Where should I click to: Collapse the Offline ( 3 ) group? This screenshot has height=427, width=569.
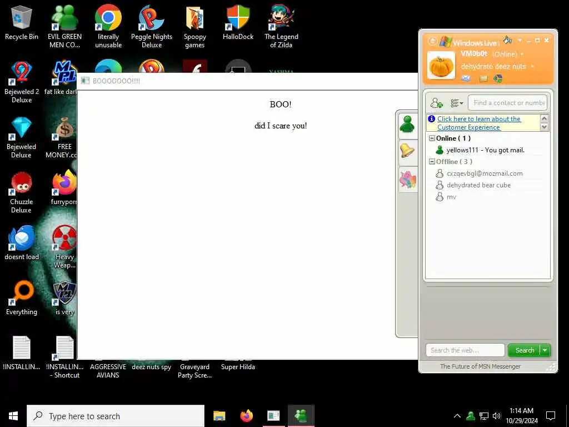[x=432, y=162]
